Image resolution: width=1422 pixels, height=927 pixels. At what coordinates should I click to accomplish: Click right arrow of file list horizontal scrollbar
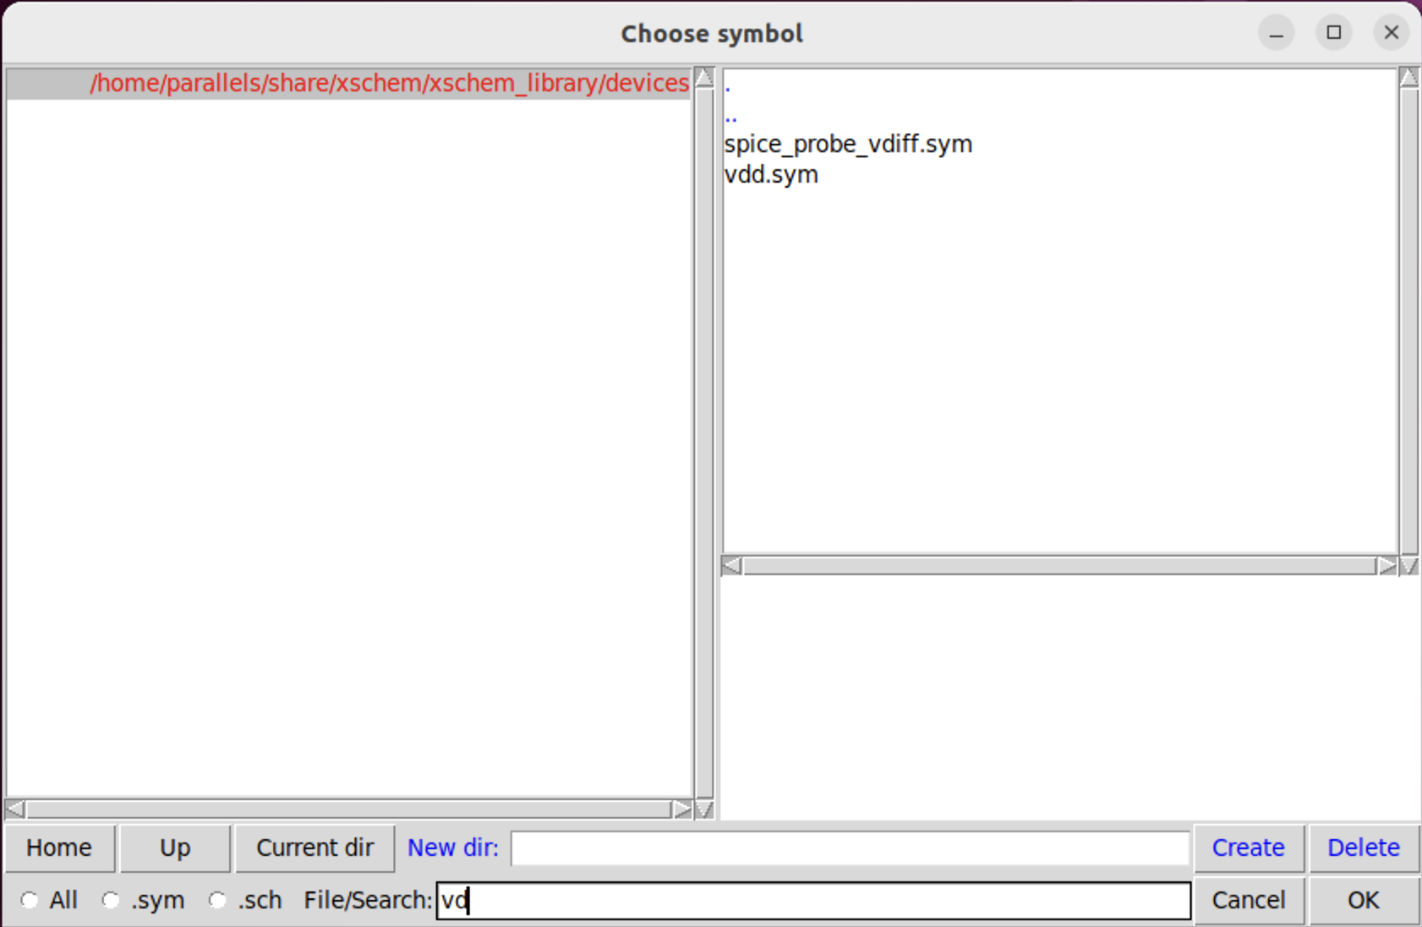[x=1386, y=566]
